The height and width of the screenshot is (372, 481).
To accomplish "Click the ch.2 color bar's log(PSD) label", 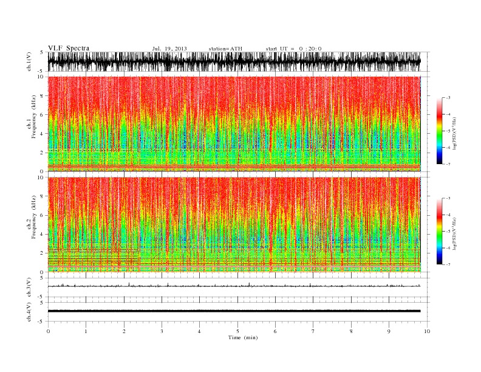I will click(454, 234).
